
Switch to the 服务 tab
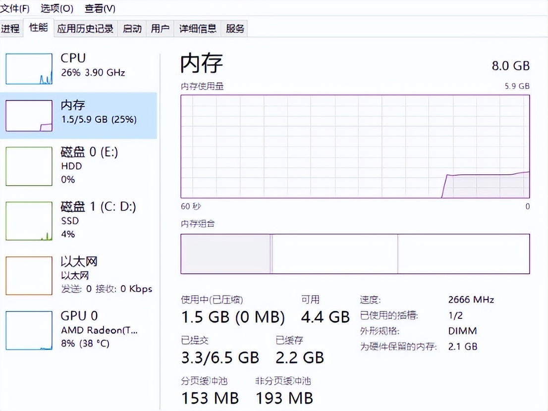click(x=235, y=29)
